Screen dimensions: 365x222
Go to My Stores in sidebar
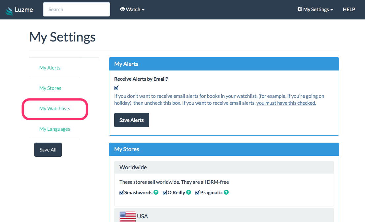(x=50, y=88)
